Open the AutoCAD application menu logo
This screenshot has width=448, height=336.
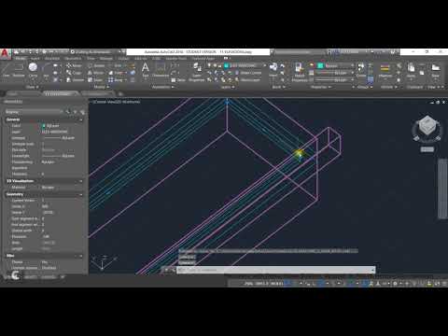click(x=5, y=53)
